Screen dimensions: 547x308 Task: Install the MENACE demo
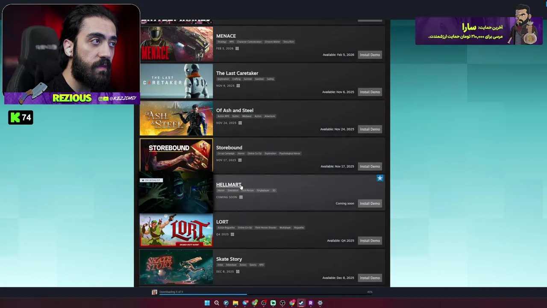pyautogui.click(x=370, y=55)
